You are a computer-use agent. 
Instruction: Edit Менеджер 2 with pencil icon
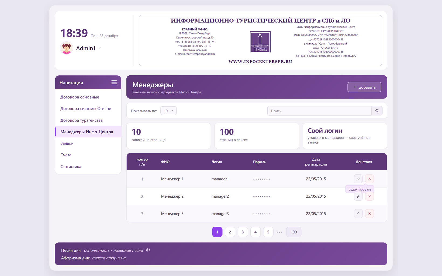point(358,196)
